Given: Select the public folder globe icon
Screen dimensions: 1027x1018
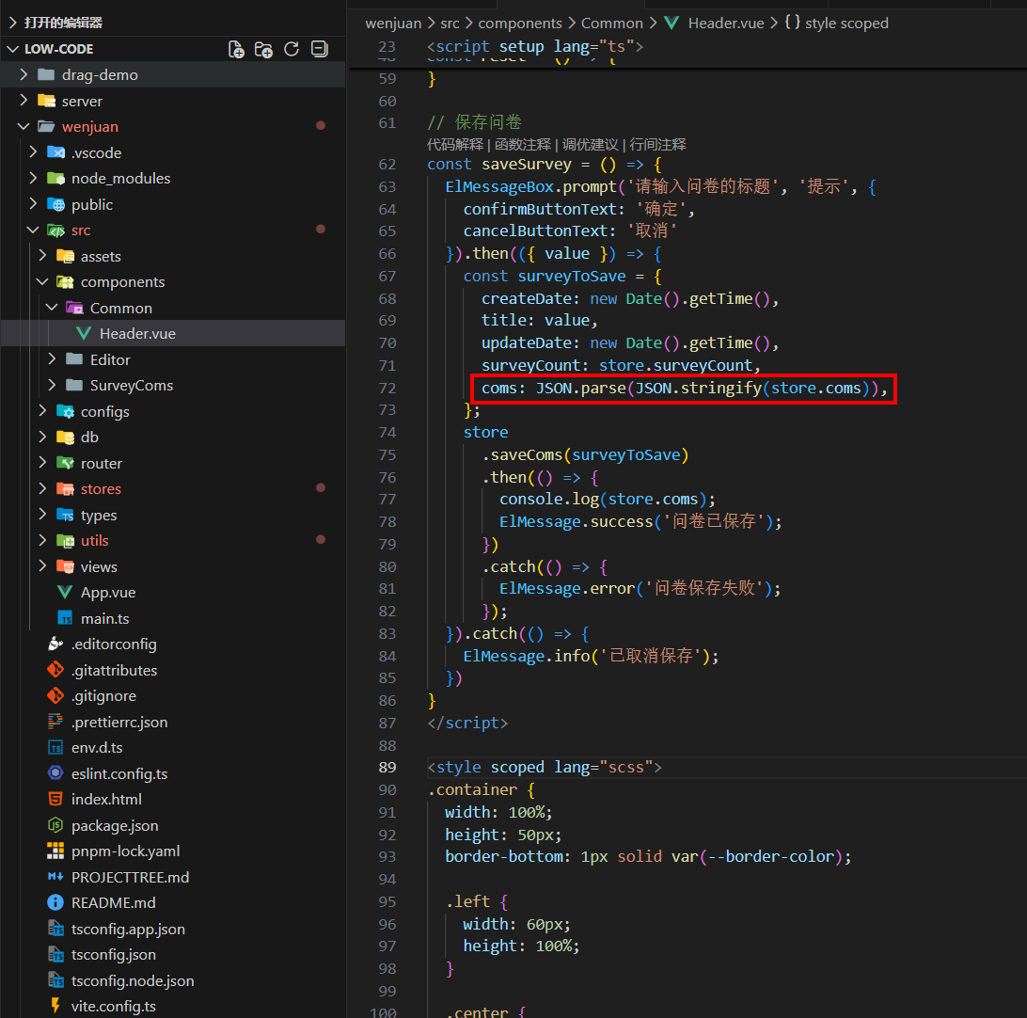Looking at the screenshot, I should 56,204.
